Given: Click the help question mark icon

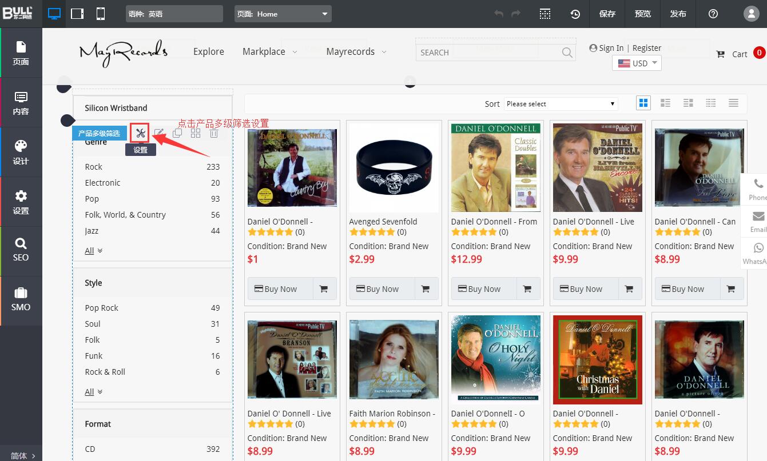Looking at the screenshot, I should 713,14.
